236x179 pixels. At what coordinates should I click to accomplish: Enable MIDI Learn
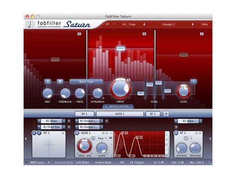click(x=37, y=163)
